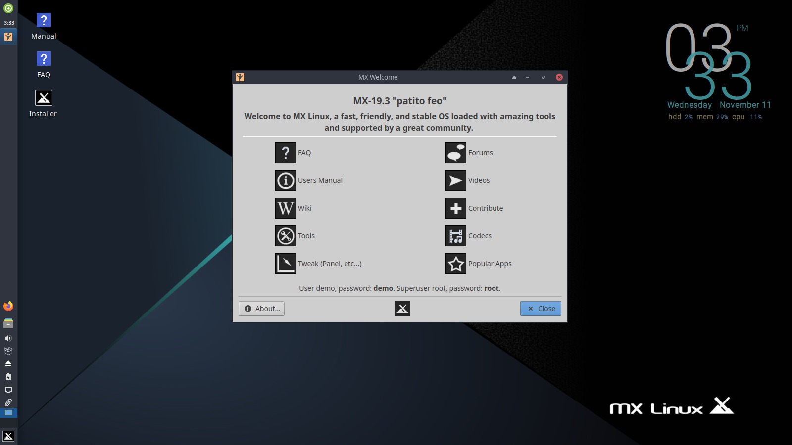Image resolution: width=792 pixels, height=445 pixels.
Task: Open the FAQ desktop shortcut
Action: (44, 65)
